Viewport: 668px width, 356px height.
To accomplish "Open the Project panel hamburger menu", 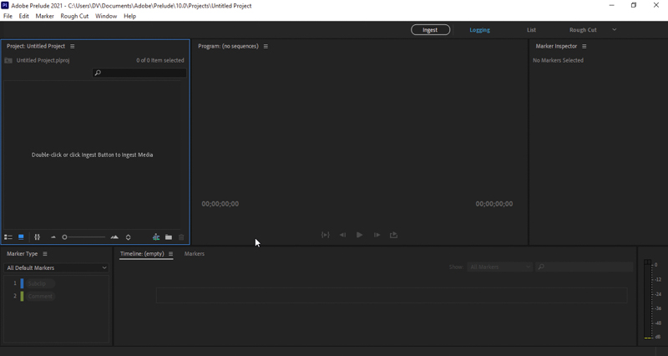I will point(73,47).
